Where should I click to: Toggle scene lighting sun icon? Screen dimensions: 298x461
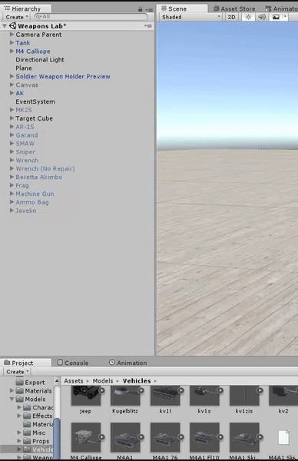point(248,17)
